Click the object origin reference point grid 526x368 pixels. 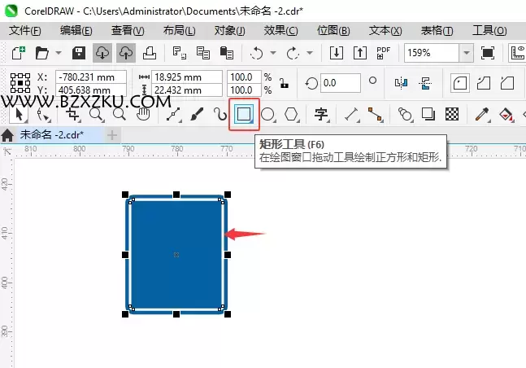tap(20, 83)
